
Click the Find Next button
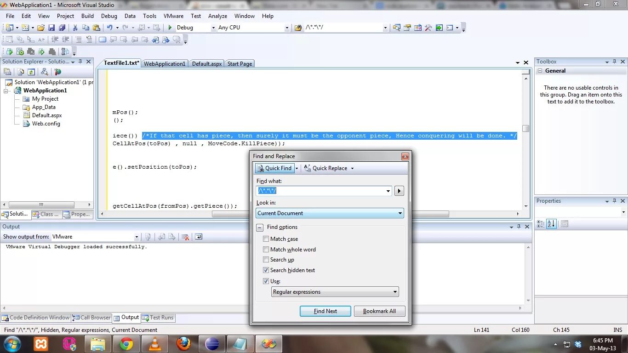point(325,311)
